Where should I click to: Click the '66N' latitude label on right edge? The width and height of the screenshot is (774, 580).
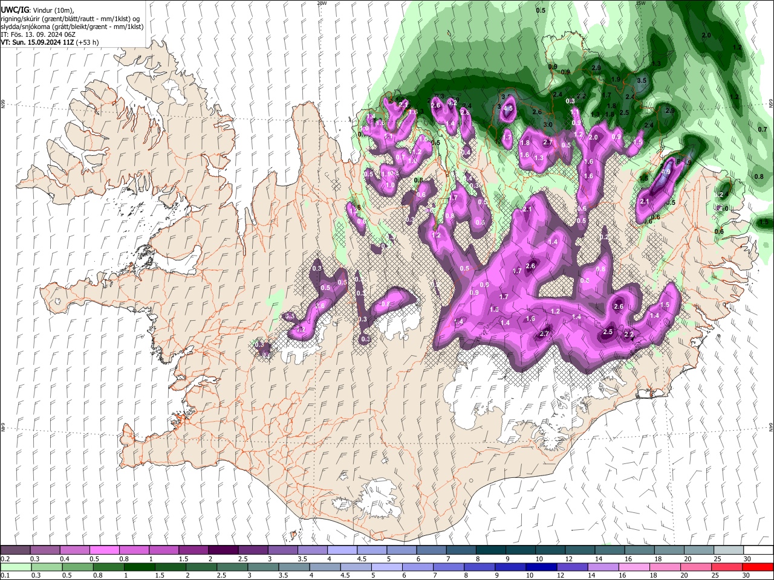pos(771,103)
